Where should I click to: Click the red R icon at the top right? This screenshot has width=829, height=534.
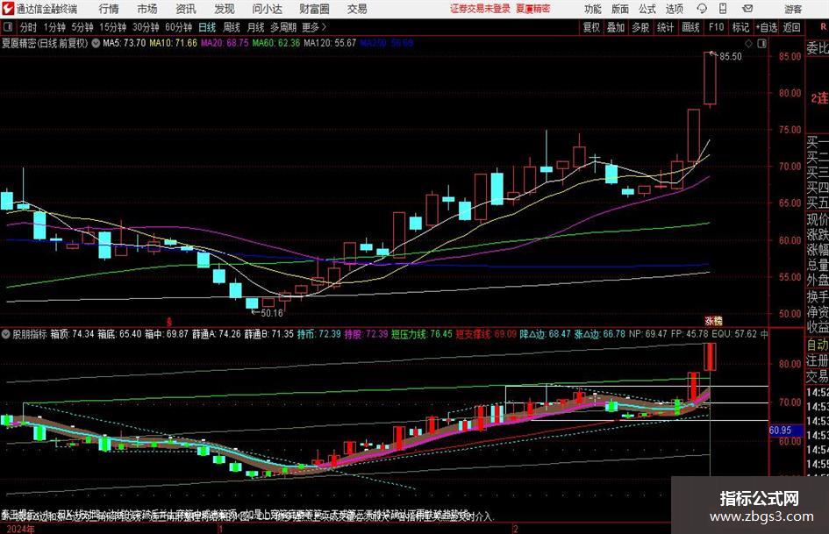click(x=824, y=27)
